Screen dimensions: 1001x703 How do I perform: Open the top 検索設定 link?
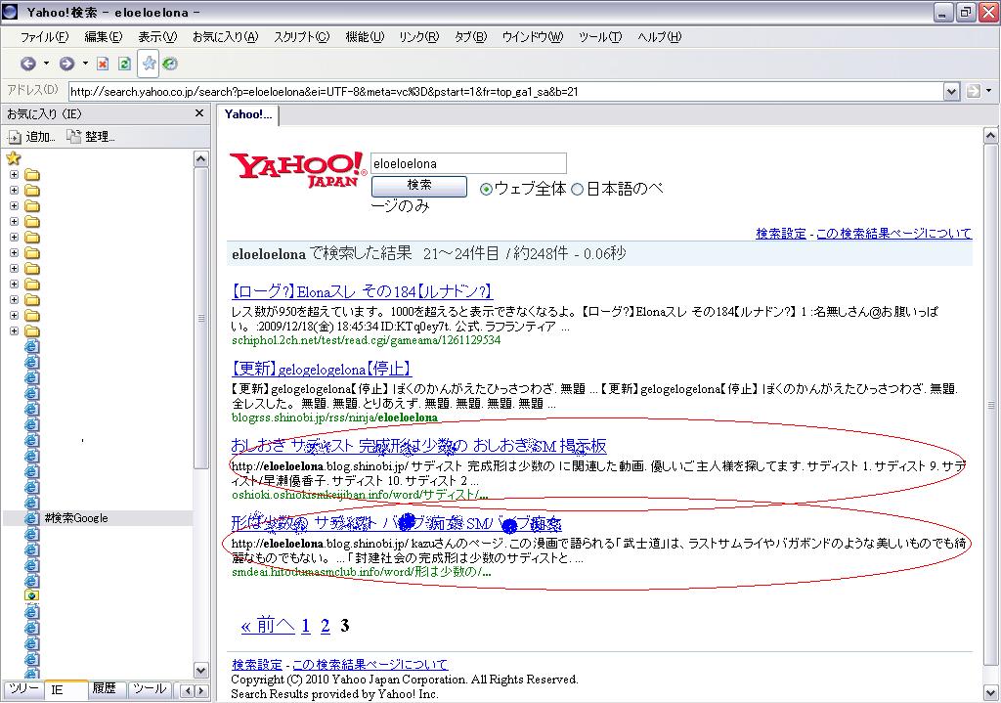(781, 234)
